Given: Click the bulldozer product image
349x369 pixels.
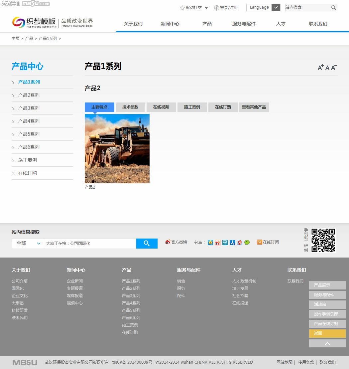Looking at the screenshot, I should point(117,148).
